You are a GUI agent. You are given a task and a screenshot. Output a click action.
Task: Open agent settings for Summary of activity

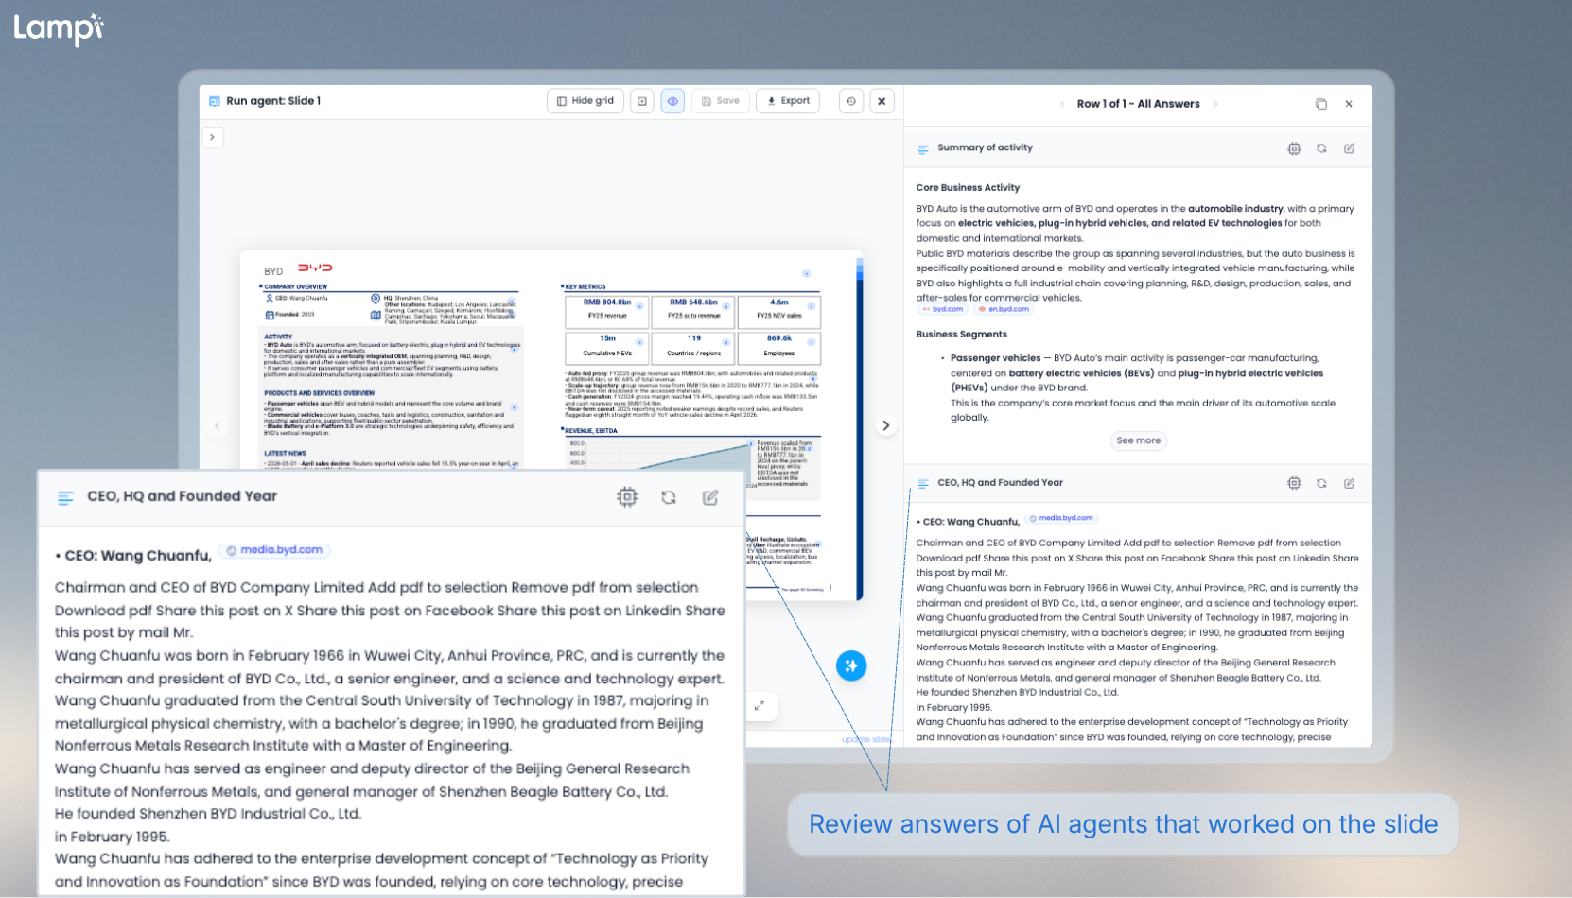[1294, 148]
